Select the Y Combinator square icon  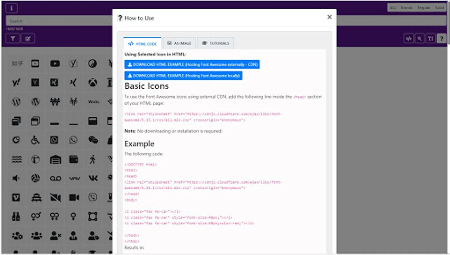pyautogui.click(x=35, y=82)
